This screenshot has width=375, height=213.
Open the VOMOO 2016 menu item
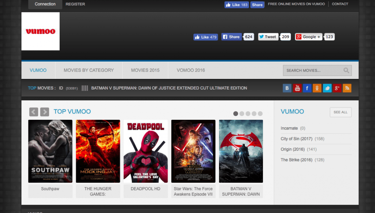[x=191, y=70]
